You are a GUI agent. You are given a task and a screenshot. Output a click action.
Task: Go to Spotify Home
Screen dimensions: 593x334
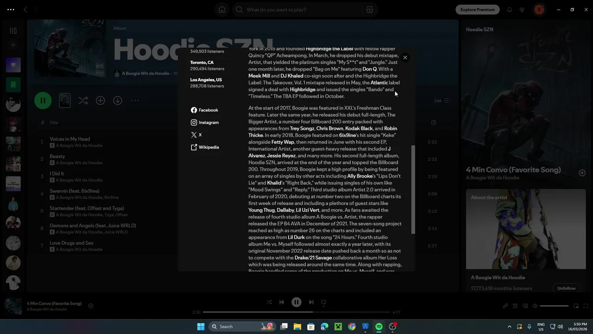point(222,10)
